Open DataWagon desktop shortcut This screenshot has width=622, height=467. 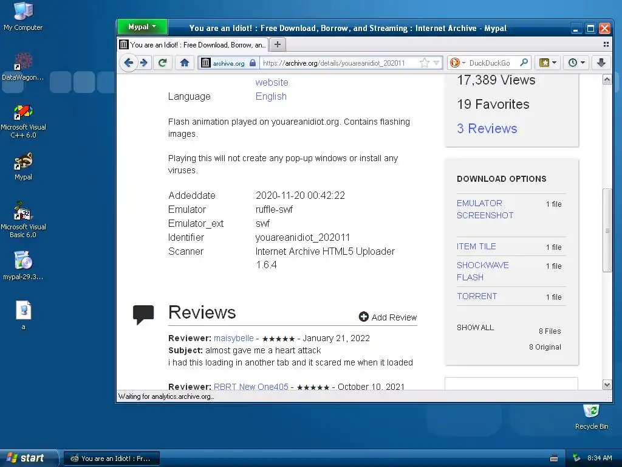pos(23,67)
